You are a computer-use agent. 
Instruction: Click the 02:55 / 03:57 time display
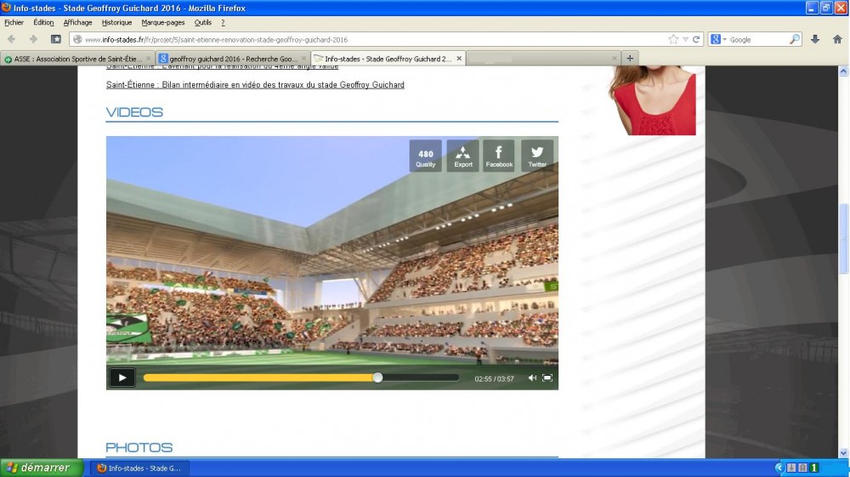click(x=494, y=378)
